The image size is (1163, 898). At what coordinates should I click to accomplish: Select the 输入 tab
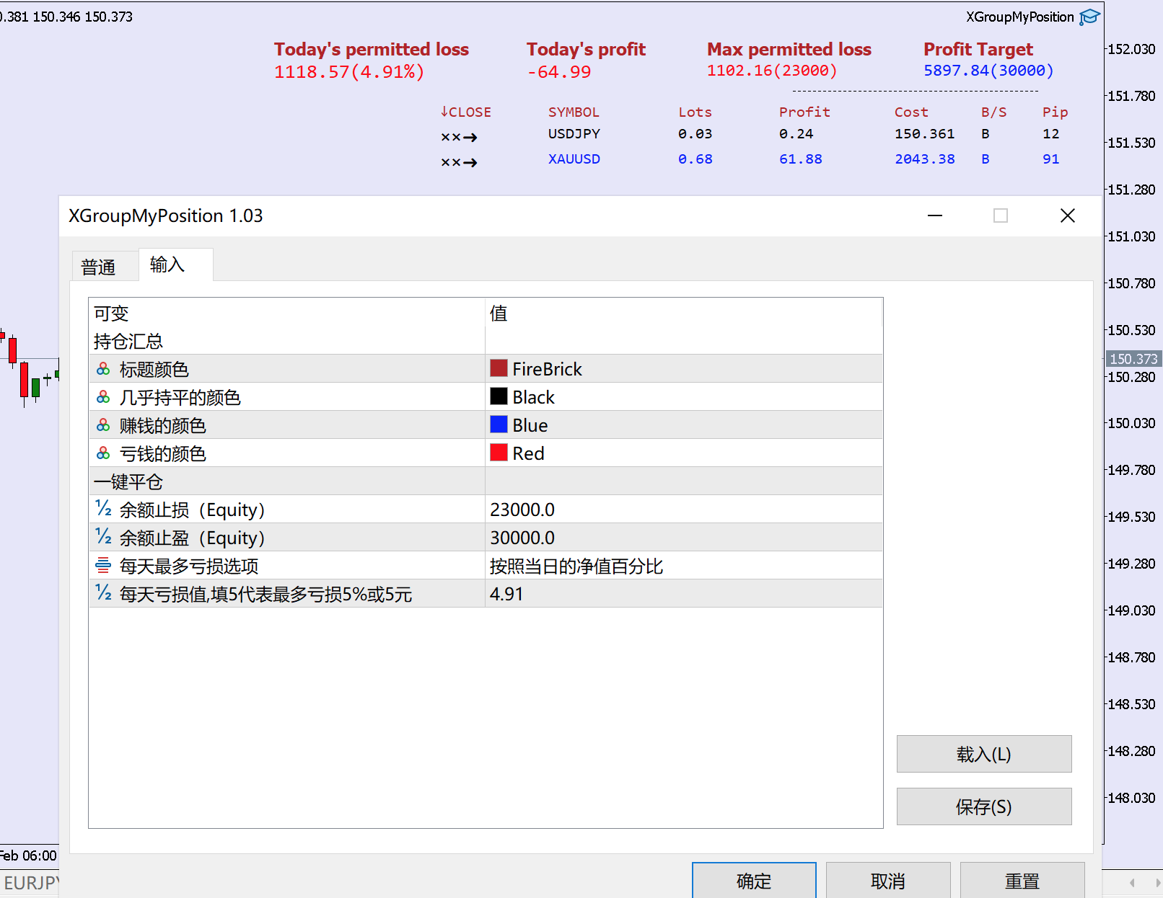167,265
